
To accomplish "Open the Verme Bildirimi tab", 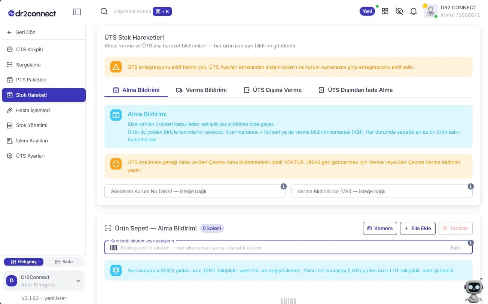I will point(201,90).
